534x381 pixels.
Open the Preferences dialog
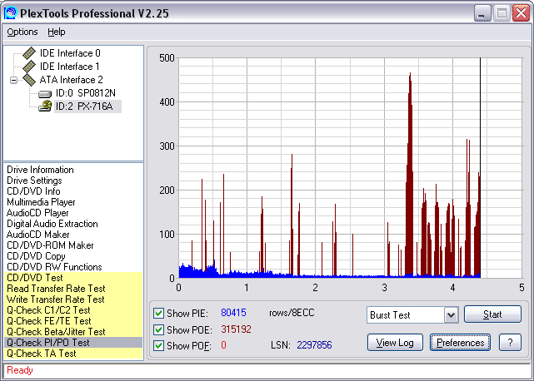[x=460, y=343]
